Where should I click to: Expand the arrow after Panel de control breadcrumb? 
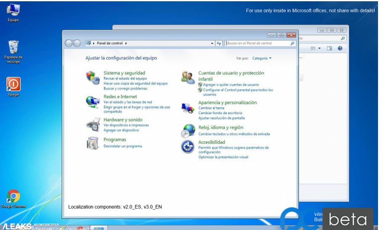tap(126, 43)
